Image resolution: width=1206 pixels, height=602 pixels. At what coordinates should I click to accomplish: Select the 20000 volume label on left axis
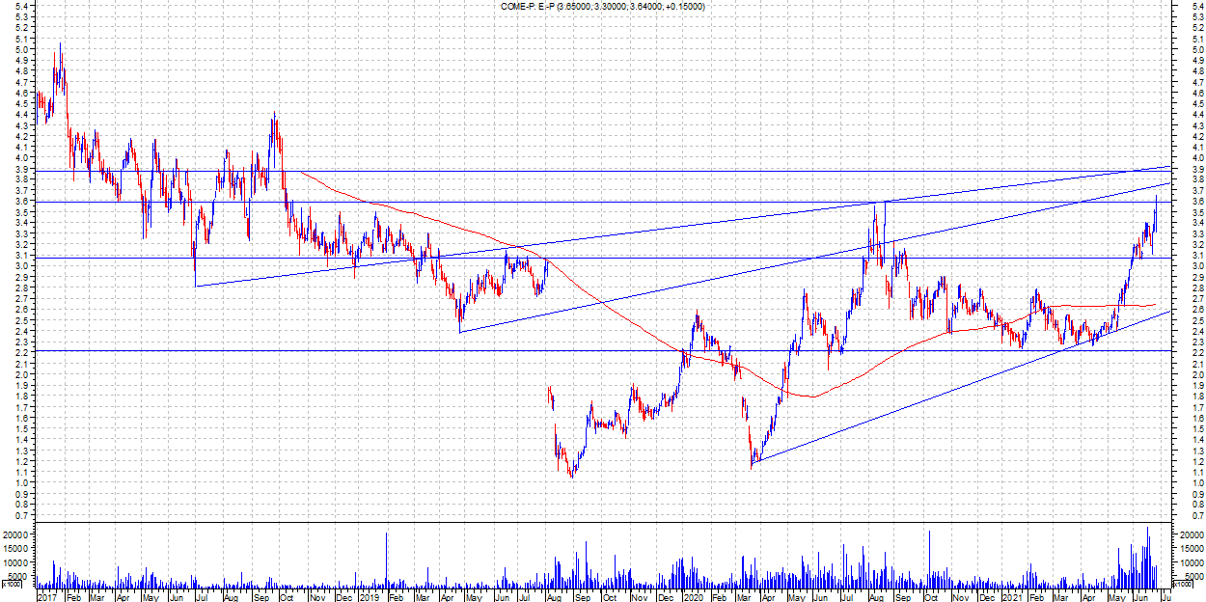click(14, 534)
